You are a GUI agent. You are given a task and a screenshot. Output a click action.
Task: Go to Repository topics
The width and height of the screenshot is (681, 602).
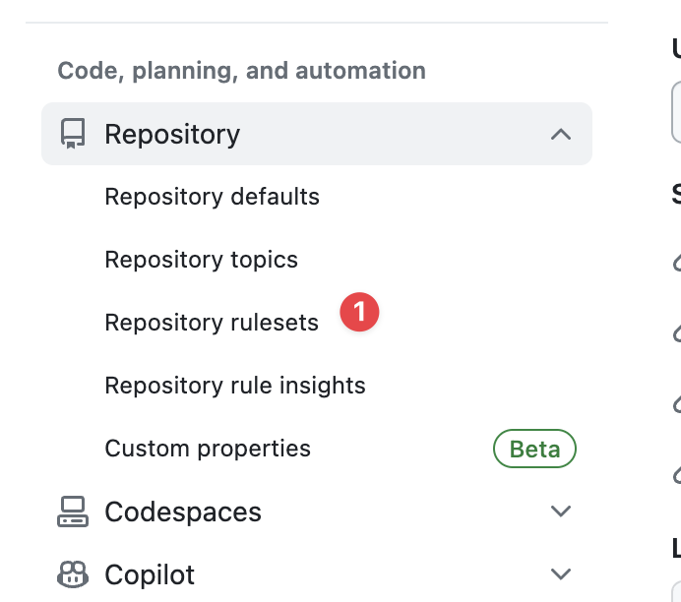coord(202,260)
